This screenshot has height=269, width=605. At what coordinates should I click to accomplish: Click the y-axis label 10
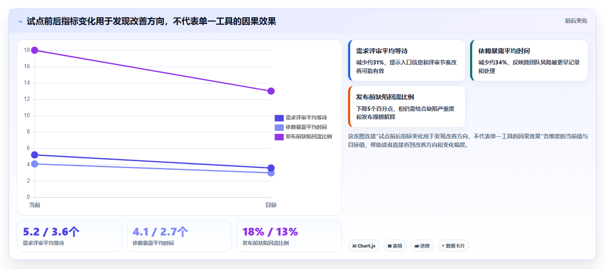27,116
